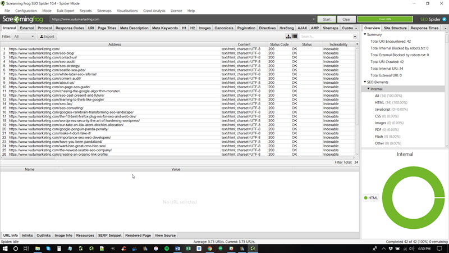
Task: Open the File menu
Action: pos(7,11)
